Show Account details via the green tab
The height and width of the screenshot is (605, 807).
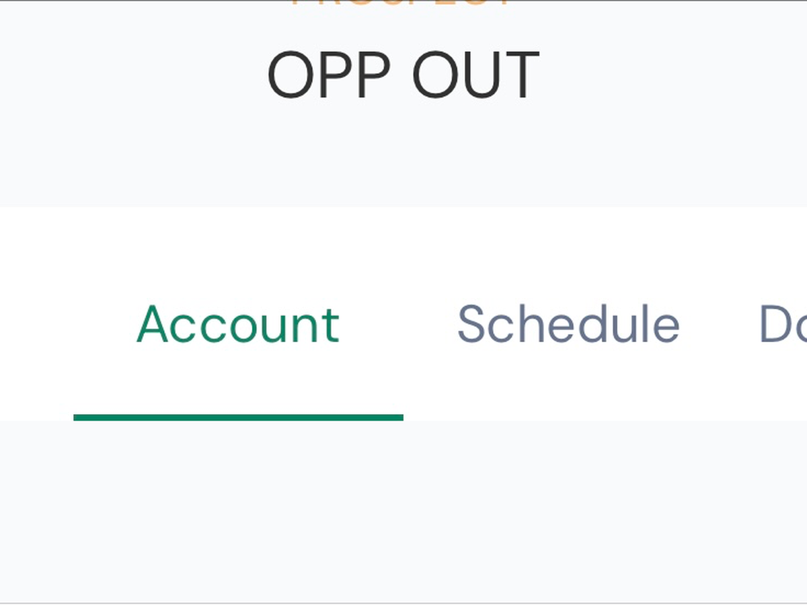pyautogui.click(x=238, y=325)
